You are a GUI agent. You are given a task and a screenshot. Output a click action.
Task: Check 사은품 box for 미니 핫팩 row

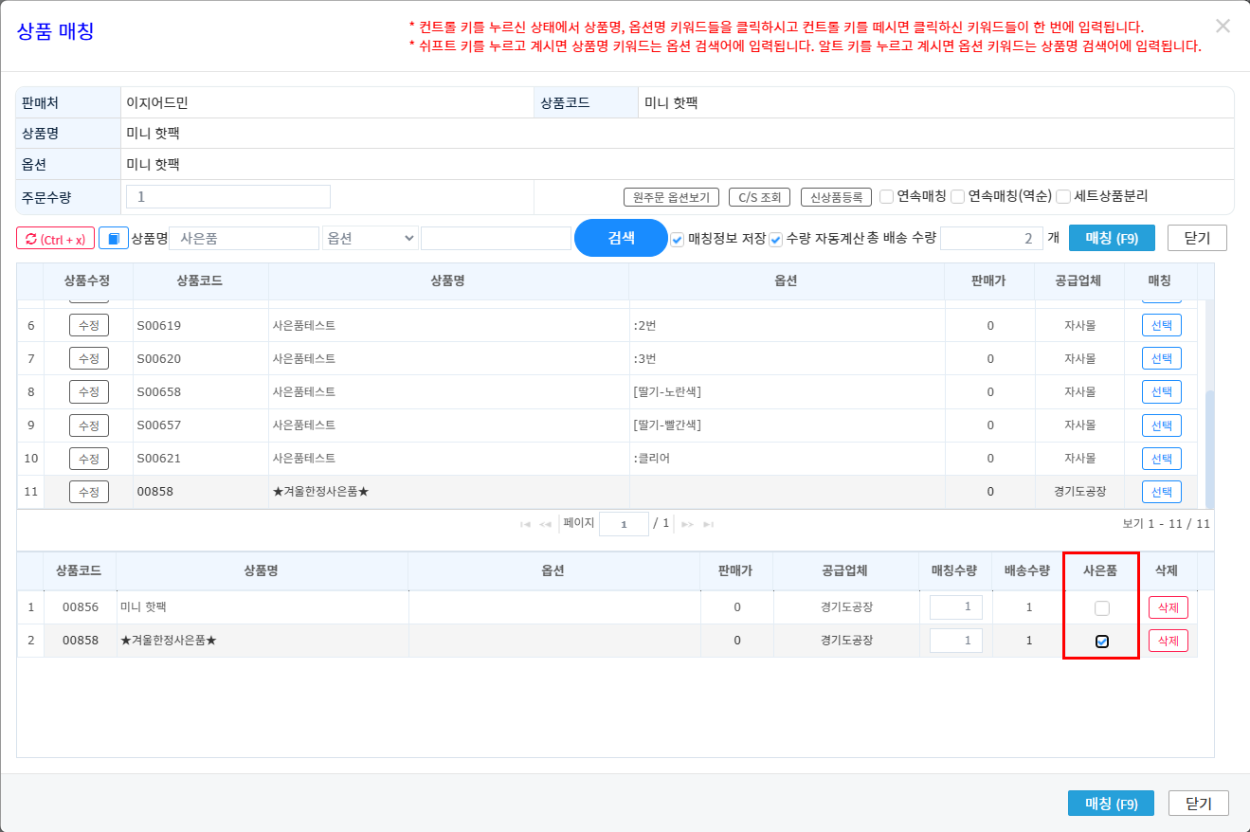[x=1101, y=607]
